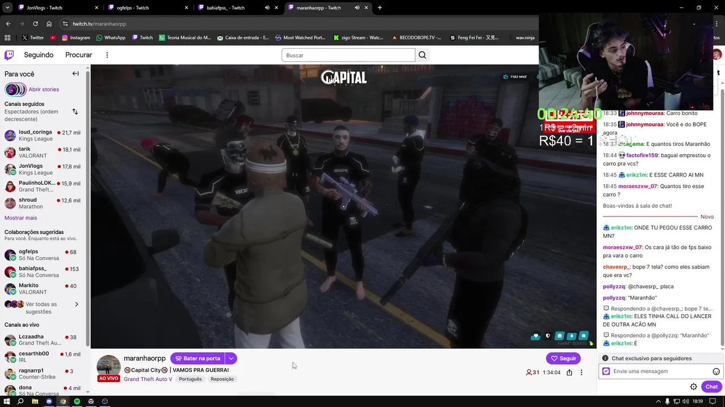Viewport: 725px width, 407px height.
Task: Expand the Bater na porta dropdown arrow
Action: [231, 358]
